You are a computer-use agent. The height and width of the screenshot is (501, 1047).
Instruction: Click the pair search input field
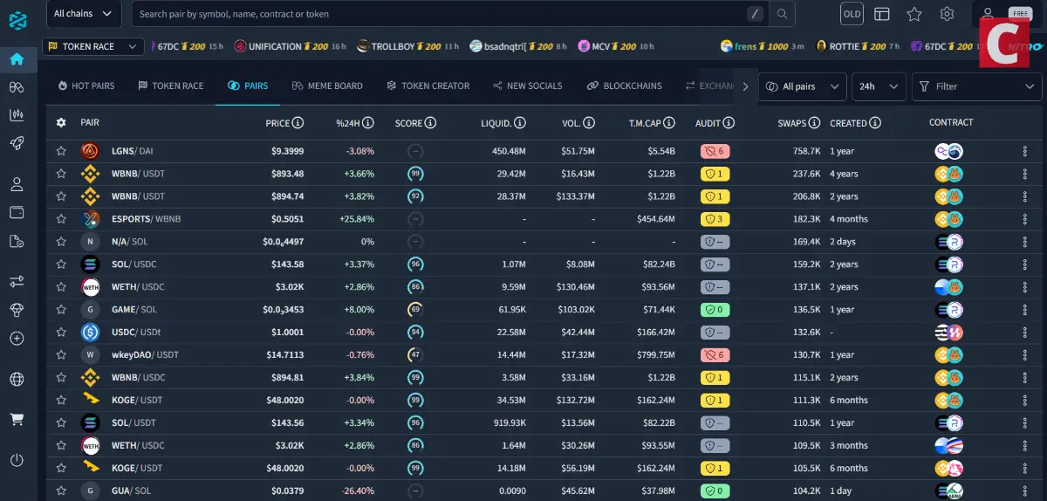436,14
